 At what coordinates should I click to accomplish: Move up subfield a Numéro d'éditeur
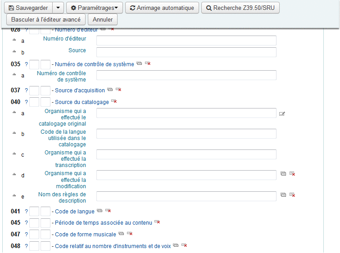(14, 40)
